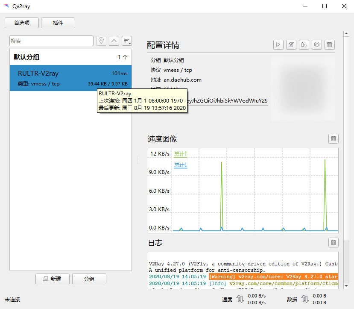Screen dimensions: 354x309
Task: Click the 分组 group button
Action: click(89, 279)
